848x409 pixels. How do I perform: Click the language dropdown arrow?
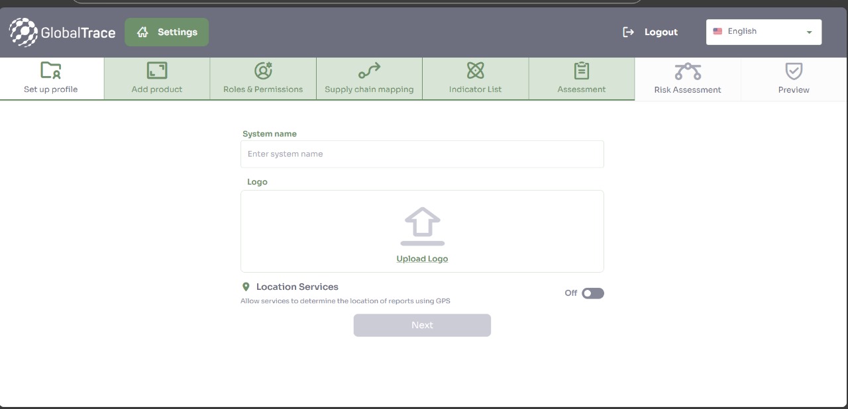point(809,32)
